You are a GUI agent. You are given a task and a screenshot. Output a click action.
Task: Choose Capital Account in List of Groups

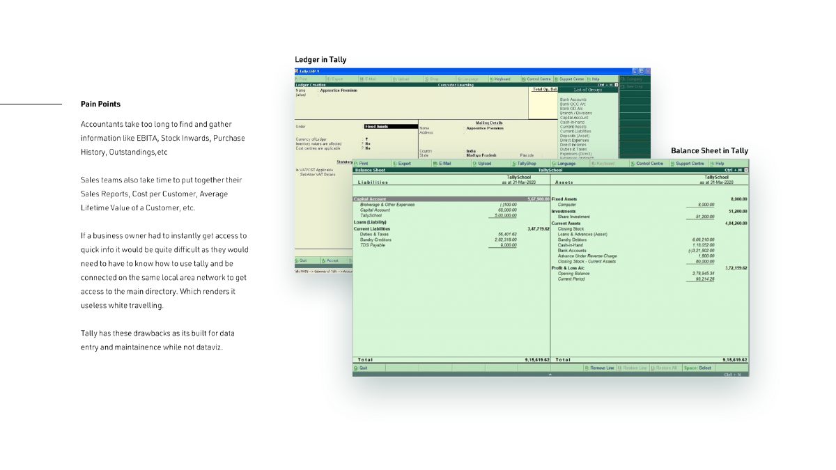click(574, 118)
